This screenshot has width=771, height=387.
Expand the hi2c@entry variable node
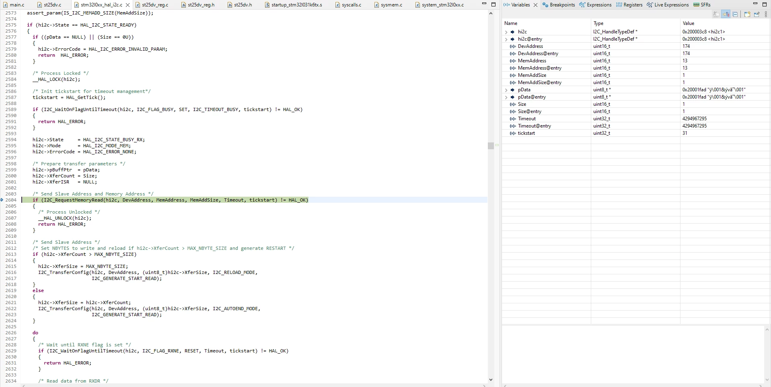coord(506,39)
